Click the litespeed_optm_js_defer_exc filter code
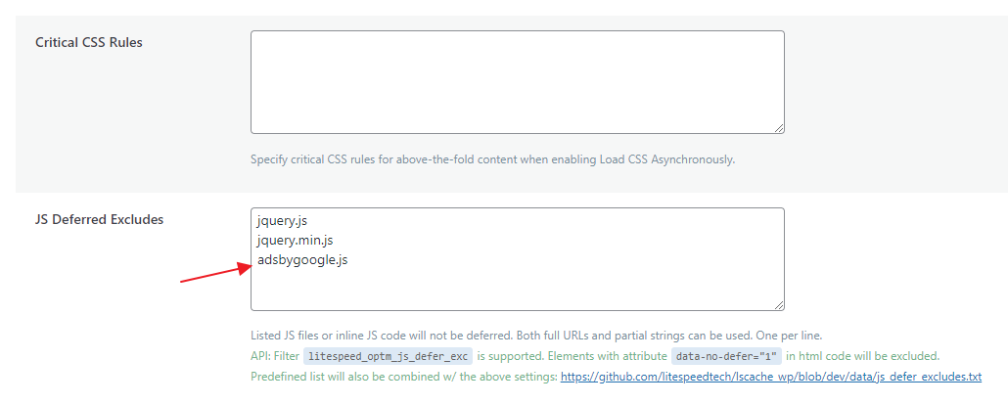 [388, 356]
